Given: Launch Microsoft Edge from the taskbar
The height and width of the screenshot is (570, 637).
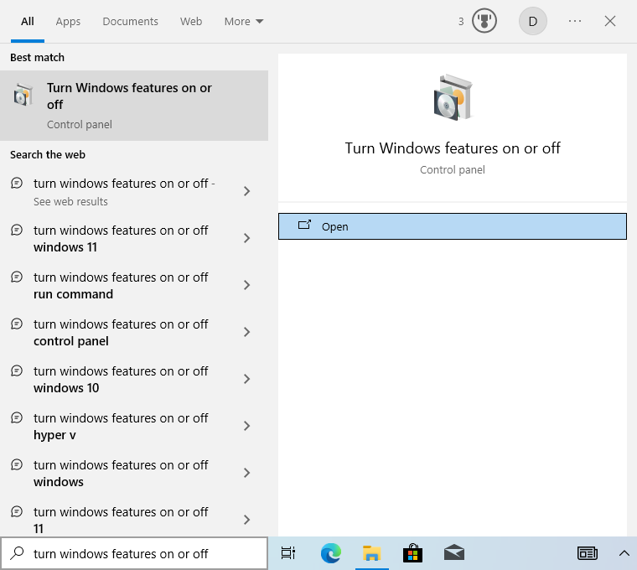Looking at the screenshot, I should pos(331,553).
